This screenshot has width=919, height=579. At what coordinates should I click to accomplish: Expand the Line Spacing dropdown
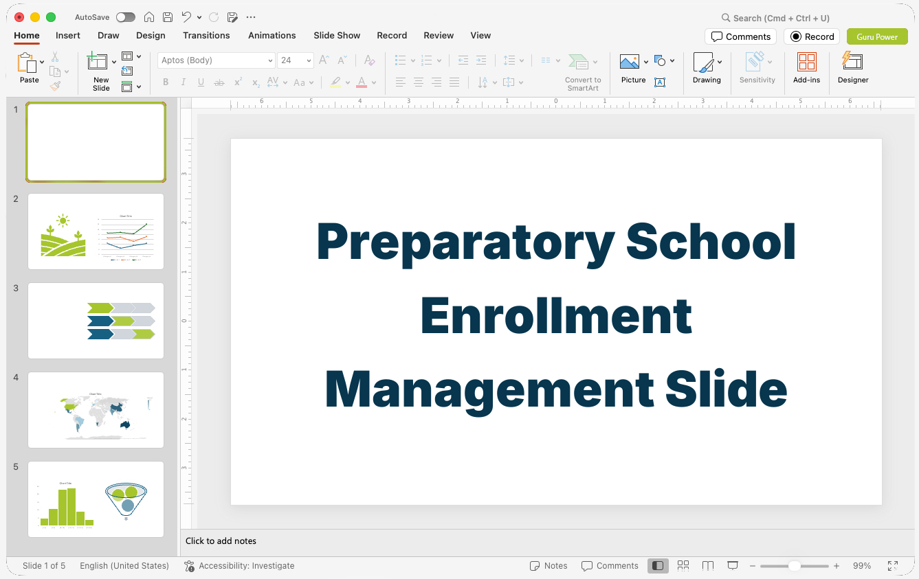pos(522,60)
